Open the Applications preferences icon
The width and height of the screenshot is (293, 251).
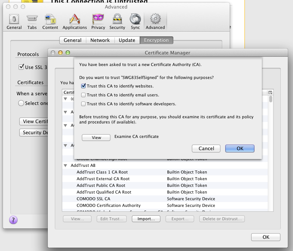tap(74, 19)
